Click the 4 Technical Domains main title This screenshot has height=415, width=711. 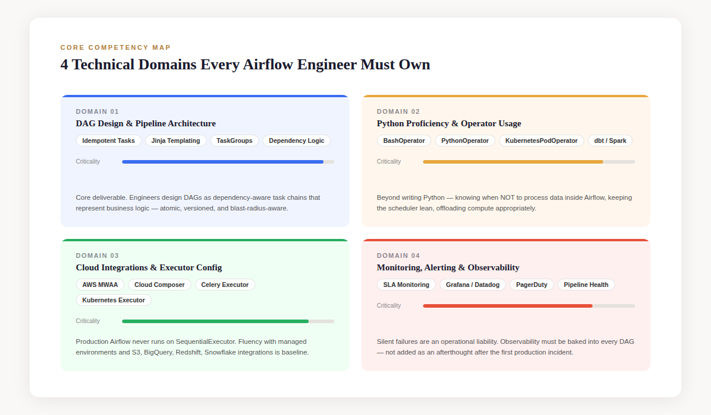point(245,64)
